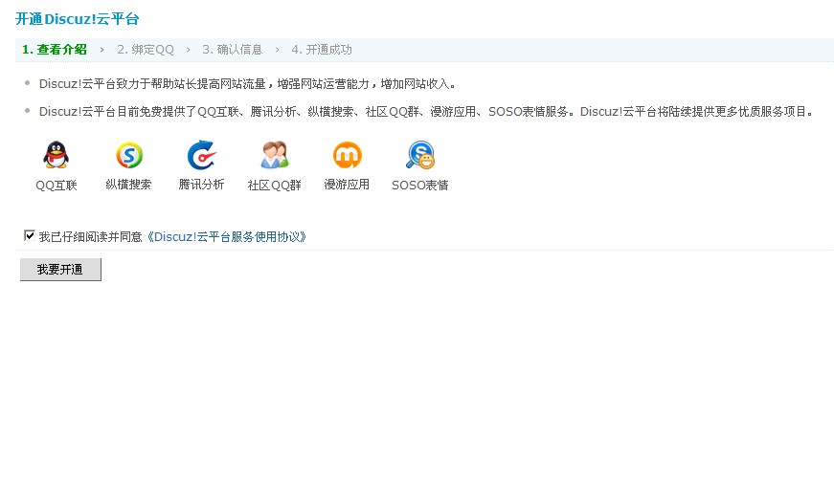The image size is (834, 483).
Task: Uncheck the agreement checkbox 我已仔细阅读并同意
Action: [30, 235]
